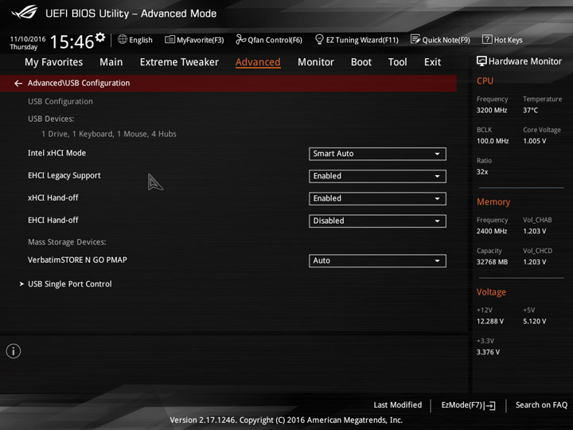Select the Exit tab
573x430 pixels.
pos(432,62)
